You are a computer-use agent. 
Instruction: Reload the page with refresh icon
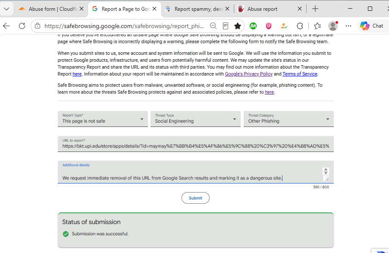pyautogui.click(x=22, y=26)
